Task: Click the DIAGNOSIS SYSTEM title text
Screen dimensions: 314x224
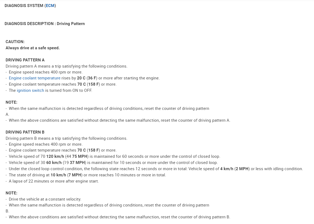Action: point(24,6)
